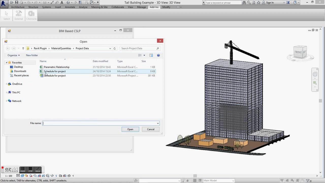This screenshot has width=325, height=183.
Task: Open the address bar previous locations dropdown
Action: [x=110, y=48]
